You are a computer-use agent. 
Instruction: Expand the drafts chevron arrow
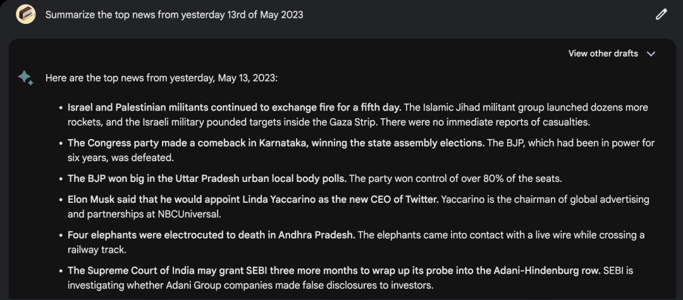(x=651, y=54)
